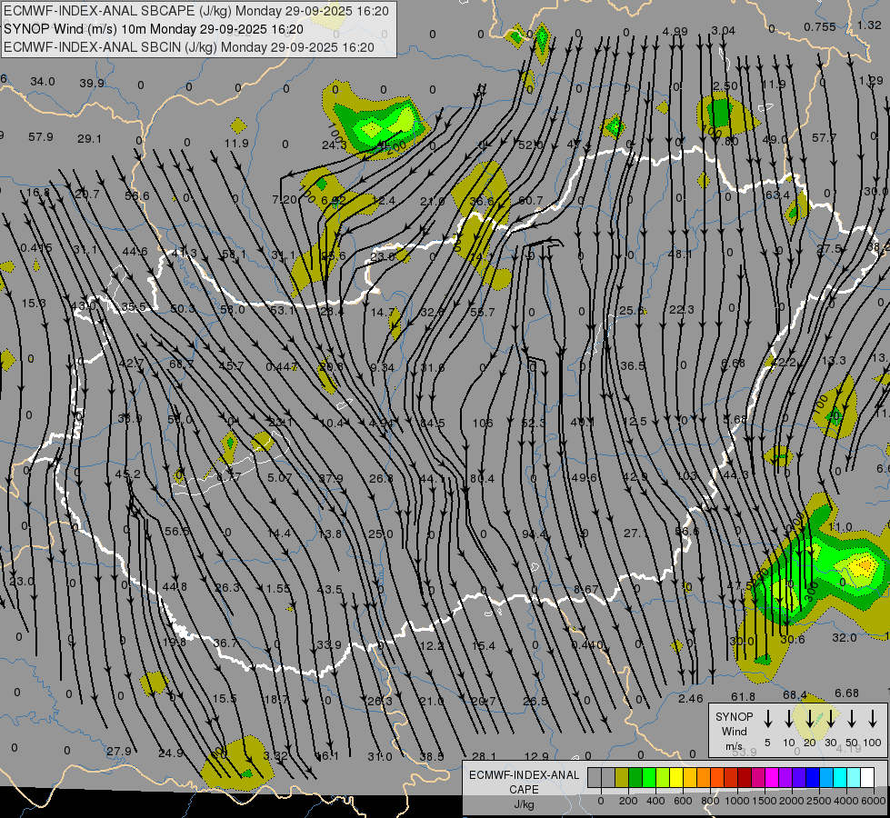Click the wind legend arrow above 50
Image resolution: width=890 pixels, height=818 pixels.
click(852, 719)
